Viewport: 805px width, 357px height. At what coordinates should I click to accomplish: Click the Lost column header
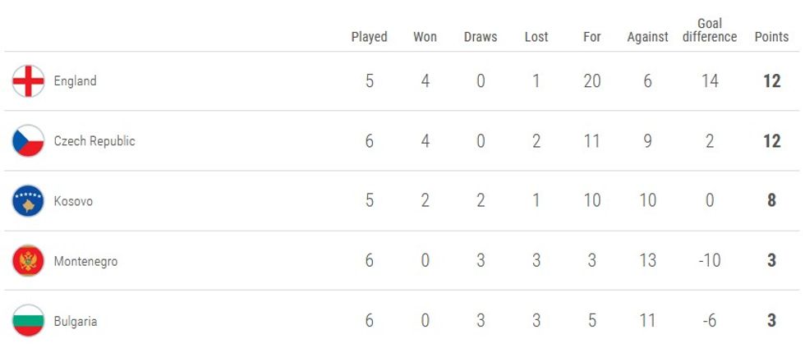pyautogui.click(x=536, y=37)
